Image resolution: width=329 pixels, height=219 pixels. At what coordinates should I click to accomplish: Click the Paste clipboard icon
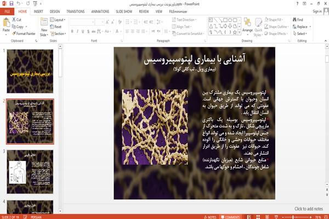click(6, 22)
